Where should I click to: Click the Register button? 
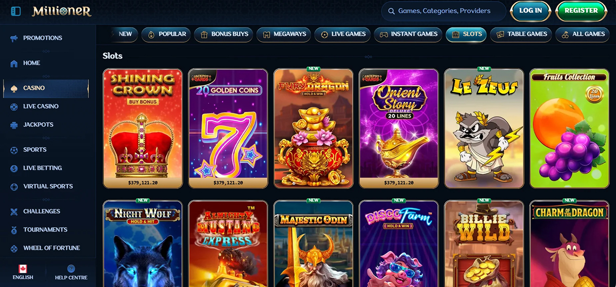[x=581, y=11]
